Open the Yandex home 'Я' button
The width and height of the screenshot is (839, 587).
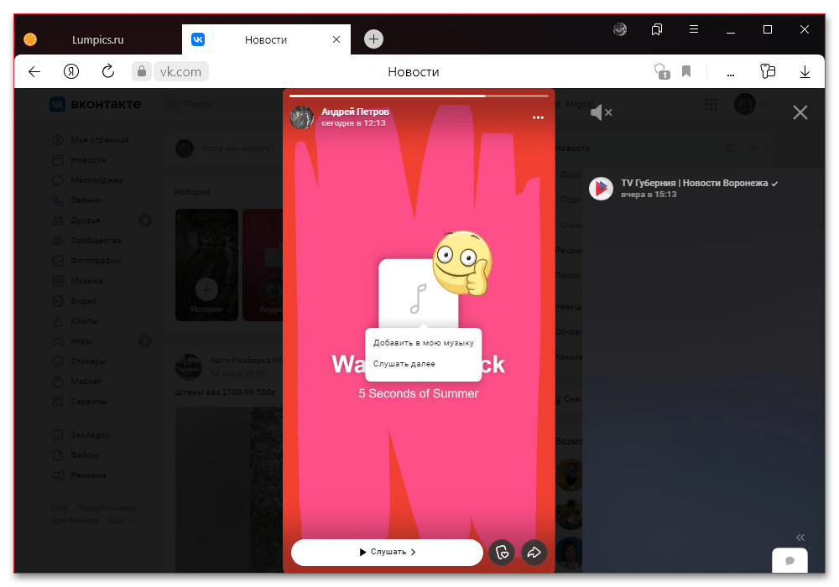71,71
